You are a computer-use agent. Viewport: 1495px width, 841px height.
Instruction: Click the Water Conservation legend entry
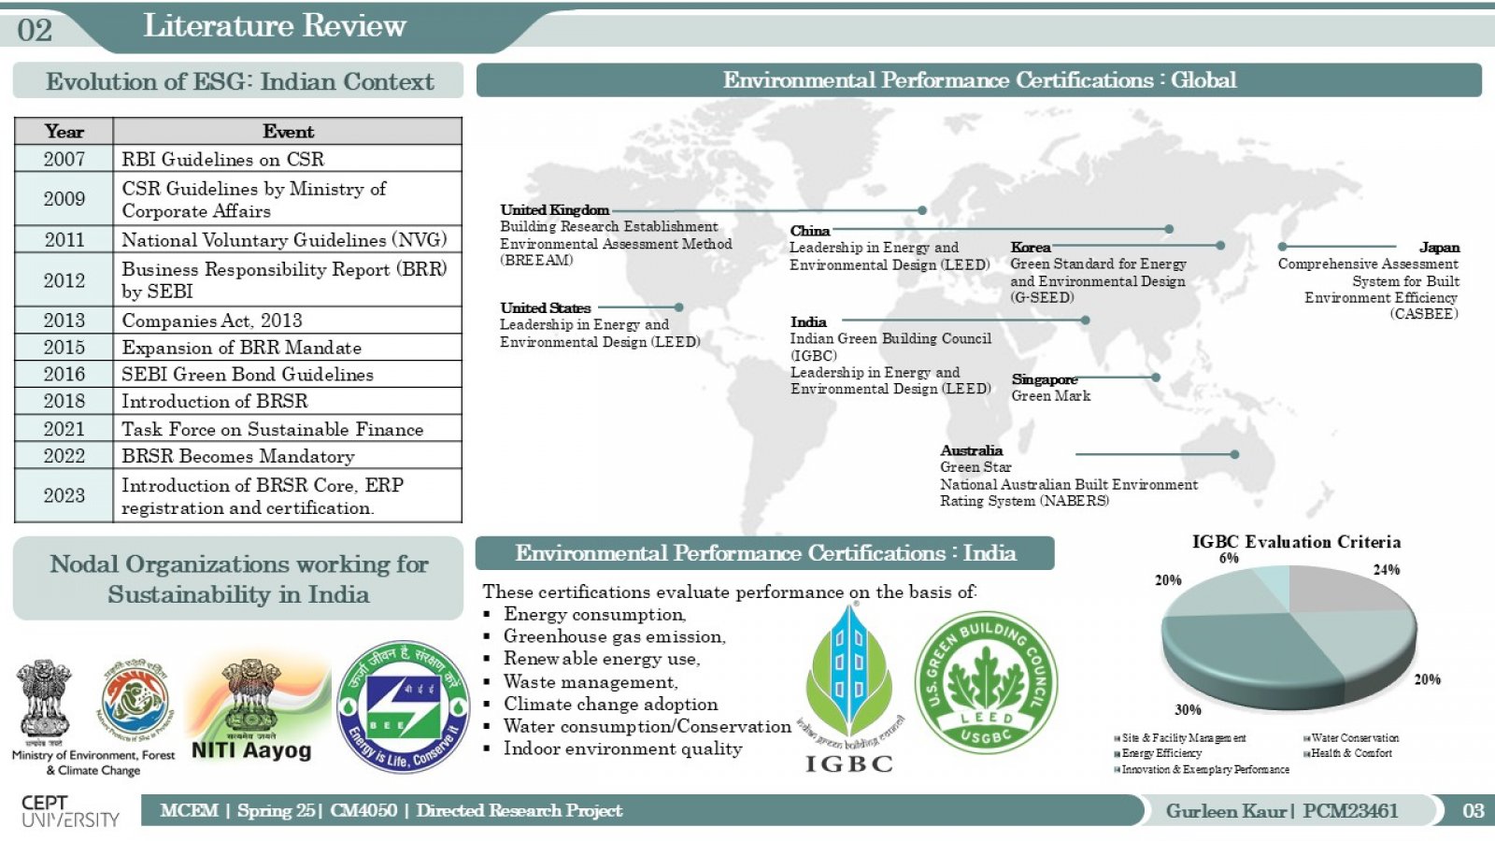coord(1351,738)
